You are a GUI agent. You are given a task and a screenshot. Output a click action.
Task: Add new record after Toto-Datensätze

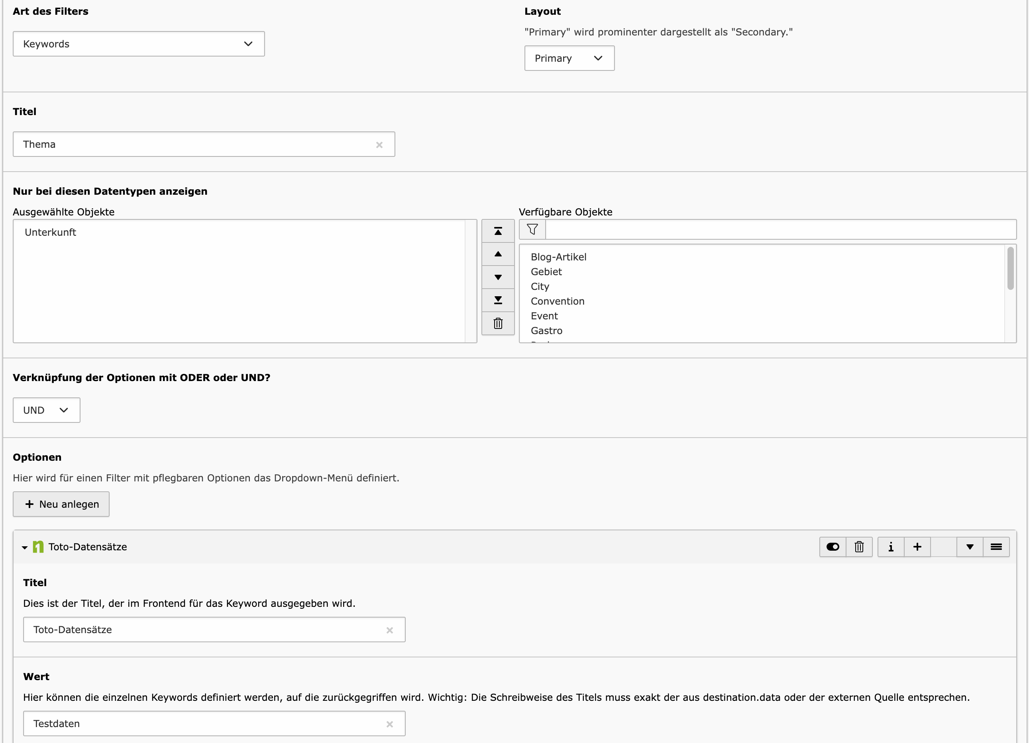pyautogui.click(x=917, y=547)
